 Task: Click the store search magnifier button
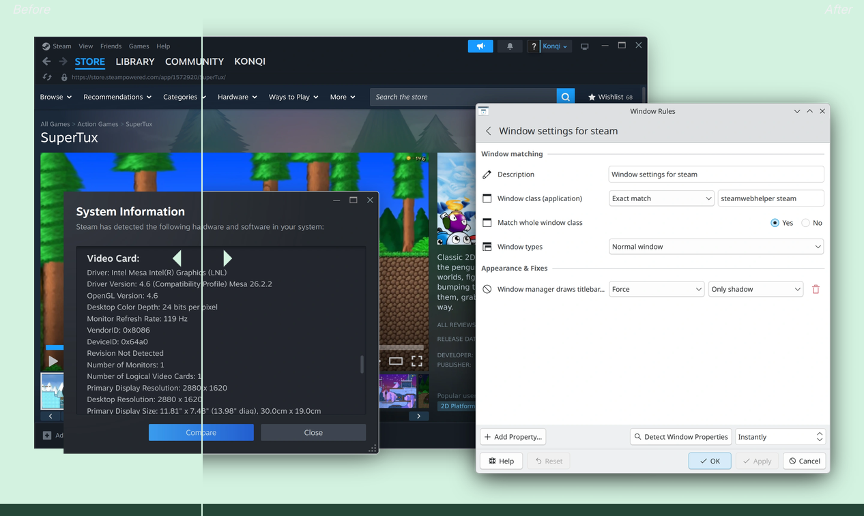click(x=566, y=97)
